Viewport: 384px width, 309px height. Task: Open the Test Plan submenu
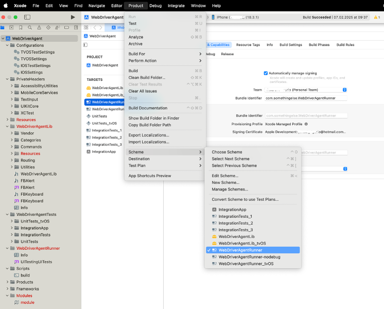[x=165, y=166]
